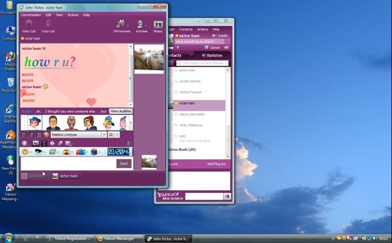Click the Yahoo web search input field
Screen dimensions: 392x243
tap(203, 196)
